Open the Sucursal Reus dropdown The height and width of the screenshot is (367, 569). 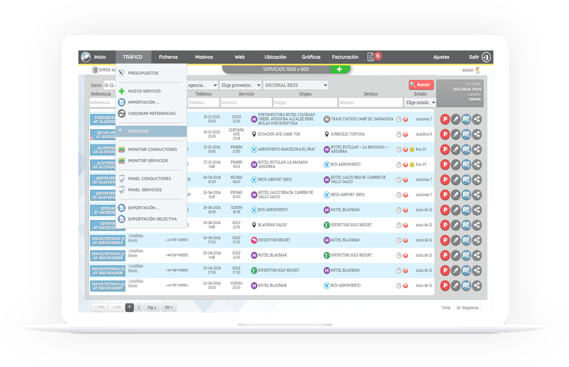pyautogui.click(x=296, y=85)
